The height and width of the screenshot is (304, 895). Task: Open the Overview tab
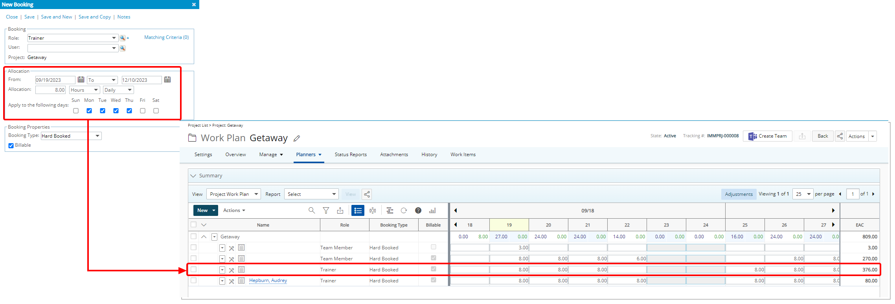pyautogui.click(x=235, y=155)
